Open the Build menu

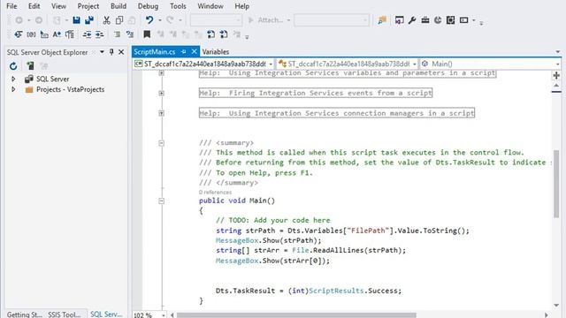point(119,6)
